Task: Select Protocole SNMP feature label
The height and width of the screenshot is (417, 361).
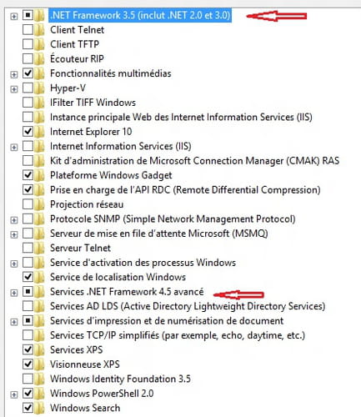Action: point(173,219)
